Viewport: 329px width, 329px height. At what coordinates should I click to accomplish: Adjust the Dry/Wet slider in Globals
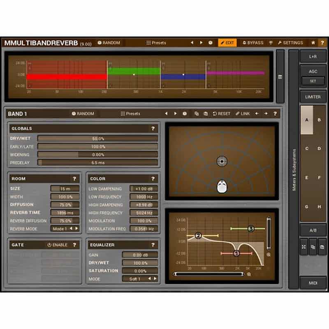97,138
